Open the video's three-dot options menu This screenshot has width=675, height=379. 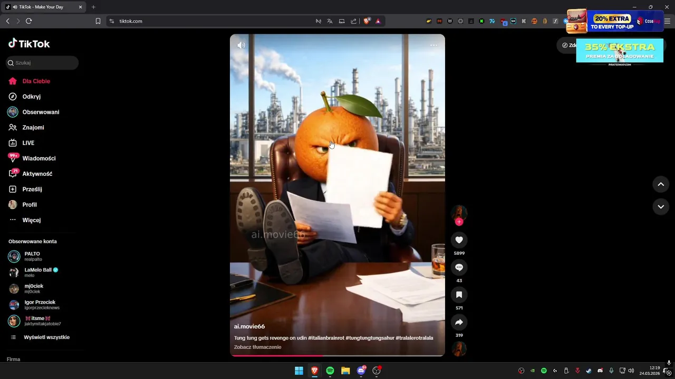[x=433, y=45]
